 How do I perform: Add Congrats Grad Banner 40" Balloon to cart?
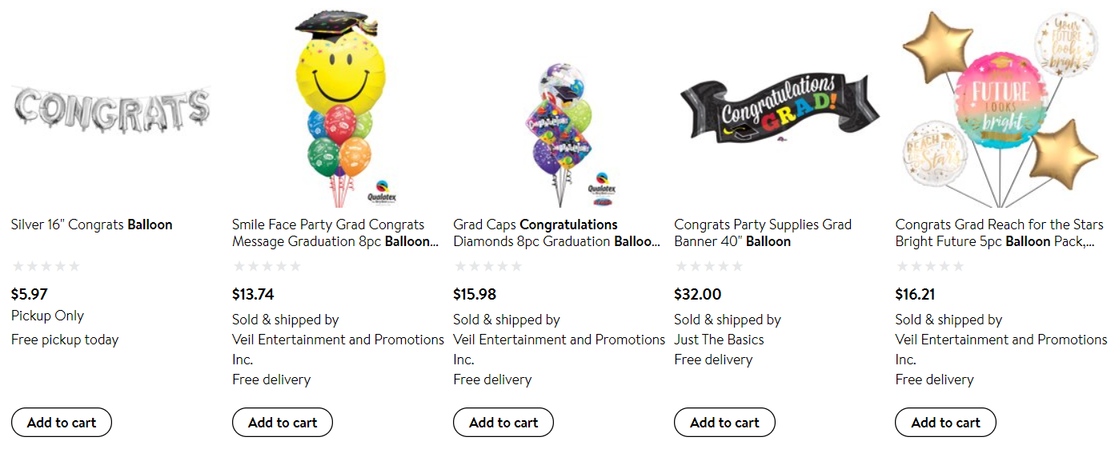[x=724, y=423]
